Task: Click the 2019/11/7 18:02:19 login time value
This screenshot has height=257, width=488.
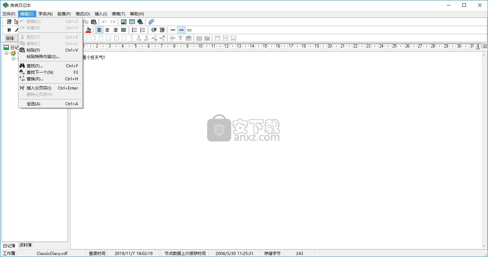Action: (133, 253)
